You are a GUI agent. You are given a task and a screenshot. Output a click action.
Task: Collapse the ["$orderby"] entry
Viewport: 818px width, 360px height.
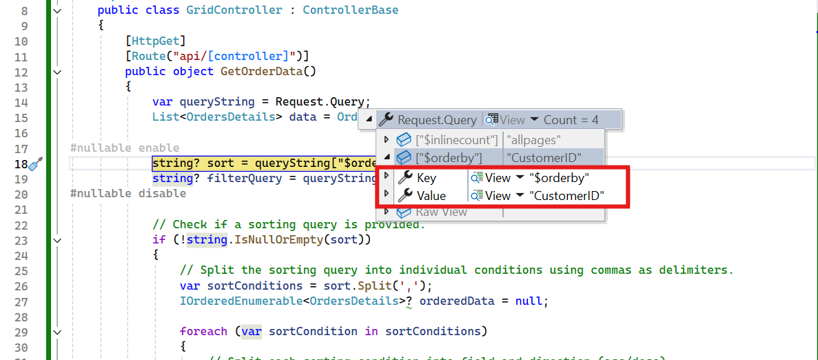[x=386, y=158]
